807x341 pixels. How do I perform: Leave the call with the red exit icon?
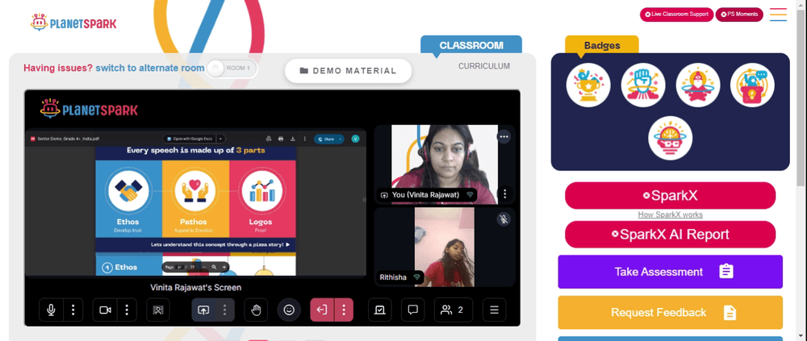pyautogui.click(x=322, y=310)
